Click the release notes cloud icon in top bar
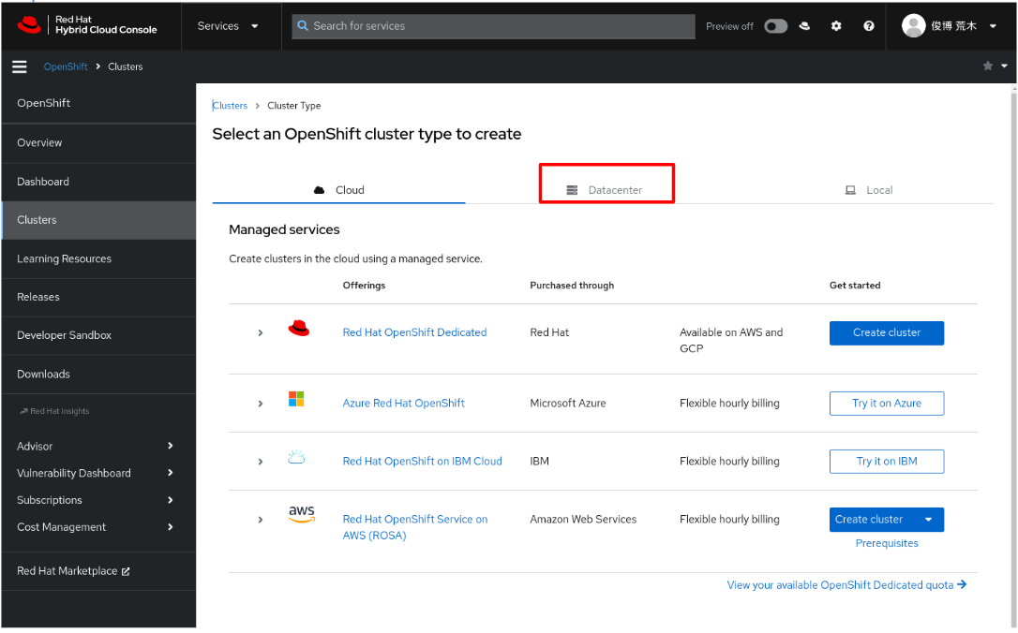Image resolution: width=1018 pixels, height=633 pixels. (804, 25)
